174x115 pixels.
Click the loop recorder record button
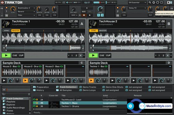tap(84, 15)
